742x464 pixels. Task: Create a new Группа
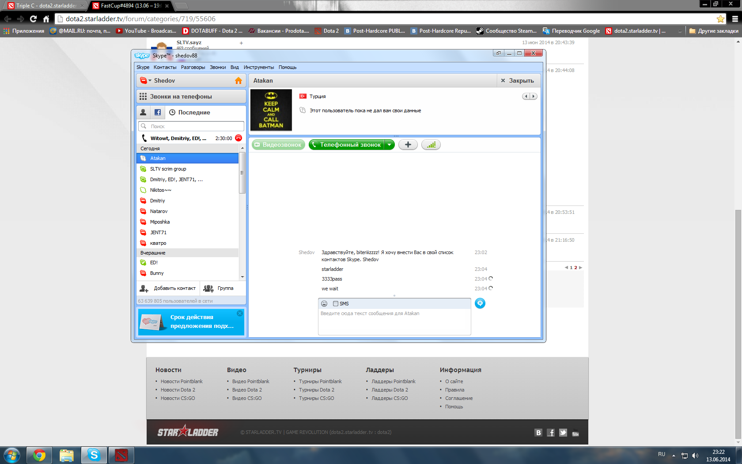pos(219,288)
